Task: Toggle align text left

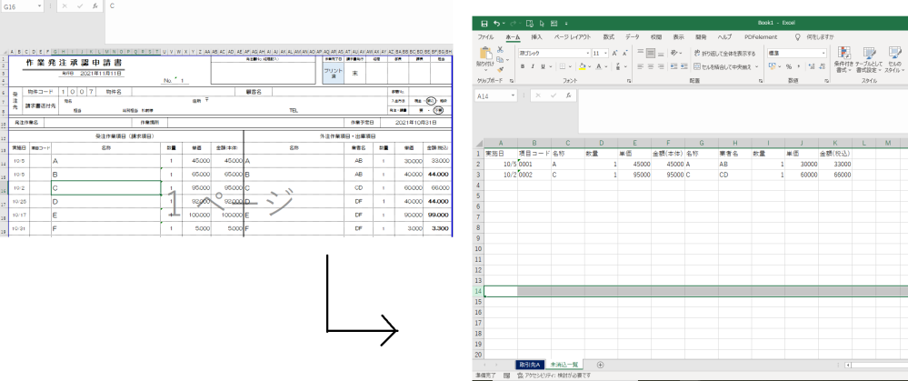Action: point(641,66)
